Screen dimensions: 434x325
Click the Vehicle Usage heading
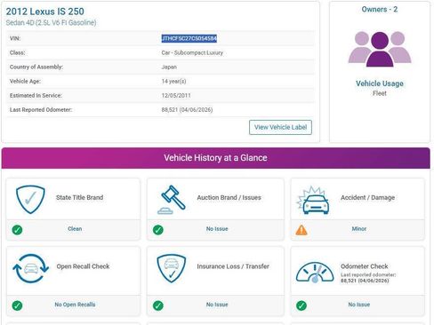point(380,83)
